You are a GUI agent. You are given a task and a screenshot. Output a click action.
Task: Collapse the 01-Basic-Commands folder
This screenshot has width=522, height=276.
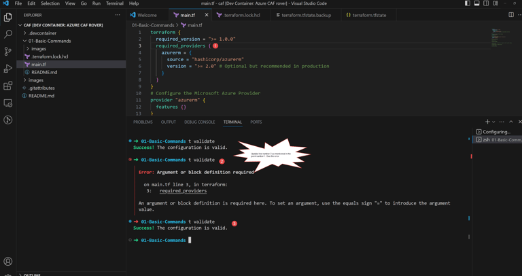tap(25, 41)
